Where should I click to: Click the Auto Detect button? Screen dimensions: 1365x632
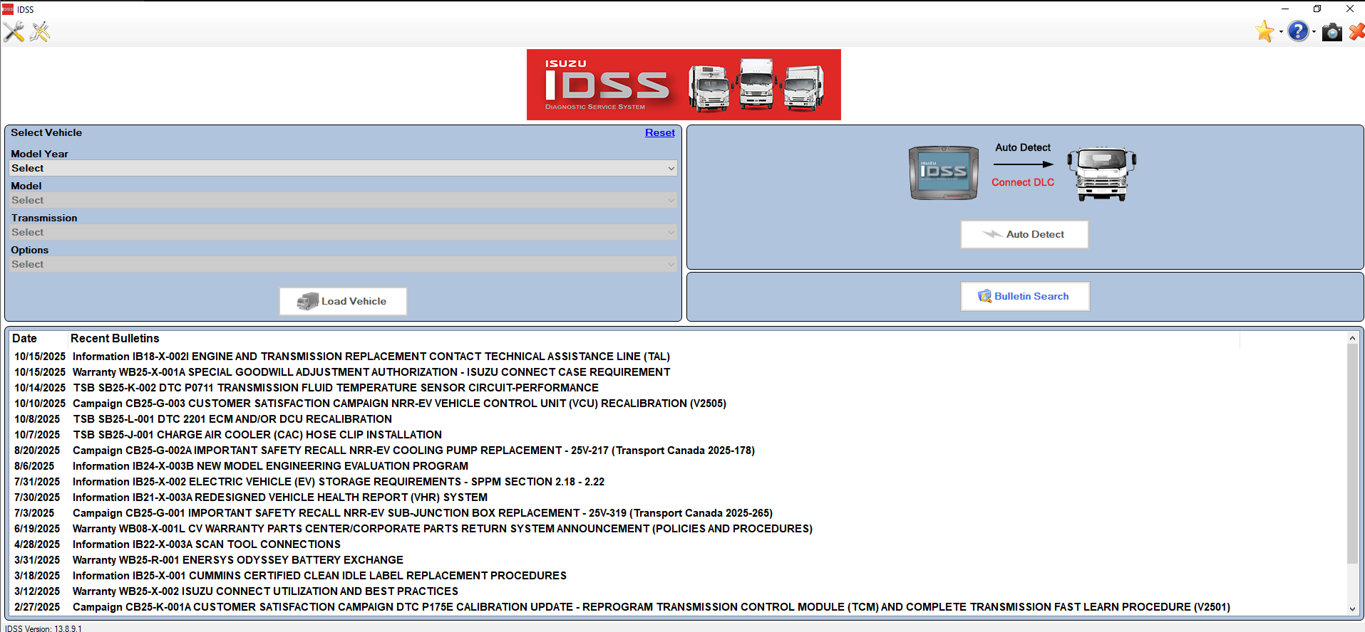(1024, 234)
